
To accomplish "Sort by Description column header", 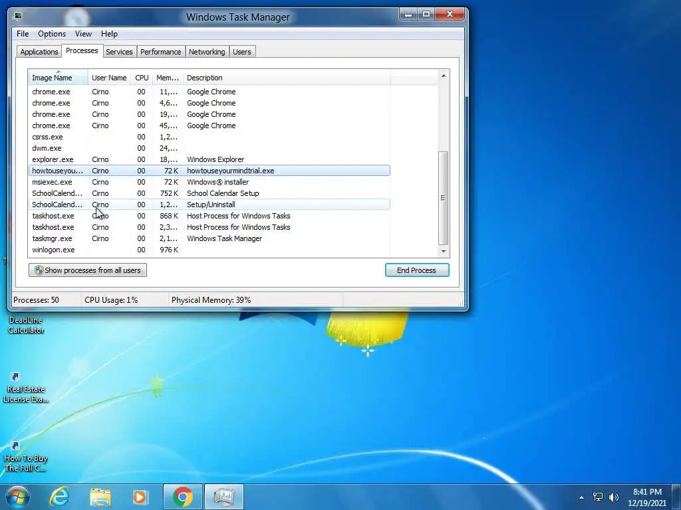I will [x=286, y=78].
